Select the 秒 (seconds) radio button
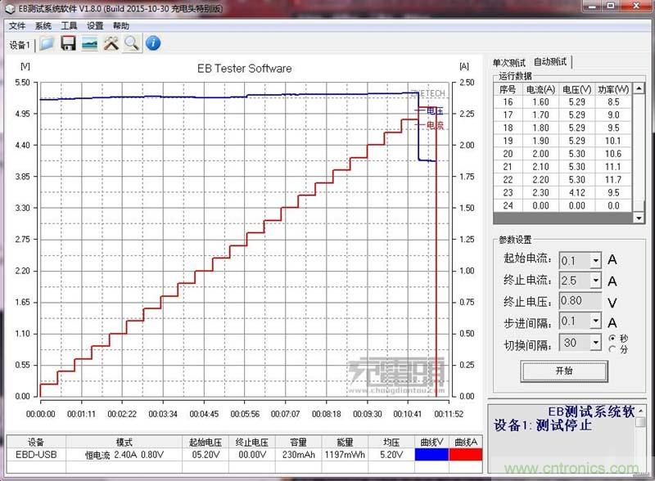 tap(612, 339)
